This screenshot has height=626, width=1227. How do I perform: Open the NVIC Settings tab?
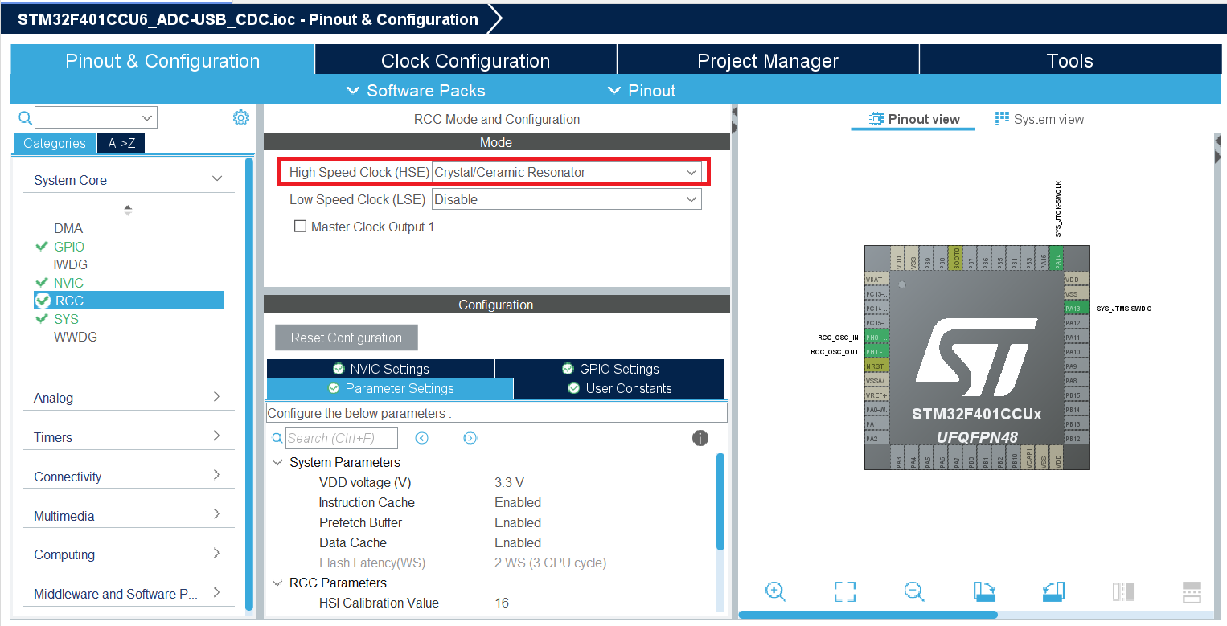380,369
